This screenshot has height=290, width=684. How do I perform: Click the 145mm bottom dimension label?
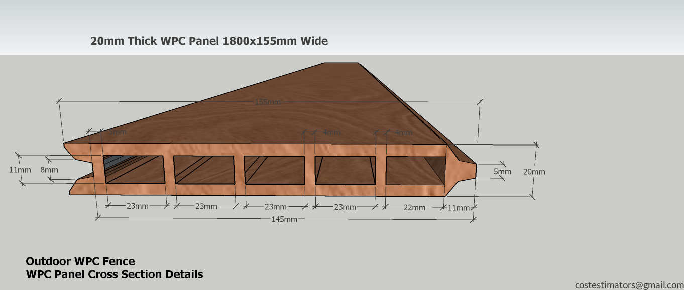pyautogui.click(x=284, y=219)
